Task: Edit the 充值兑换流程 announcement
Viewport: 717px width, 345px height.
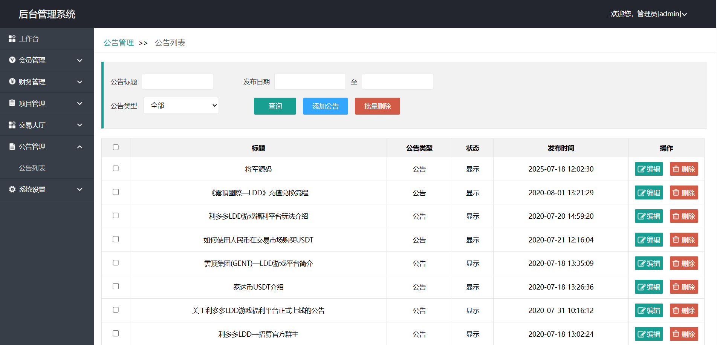Action: click(x=649, y=193)
